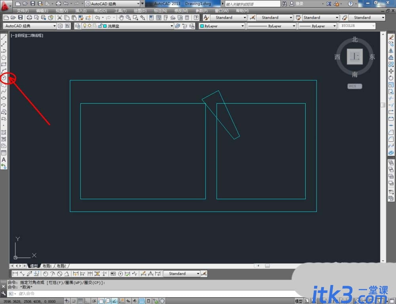Click the command line input field
Screen dimensions: 396x304
pos(152,294)
